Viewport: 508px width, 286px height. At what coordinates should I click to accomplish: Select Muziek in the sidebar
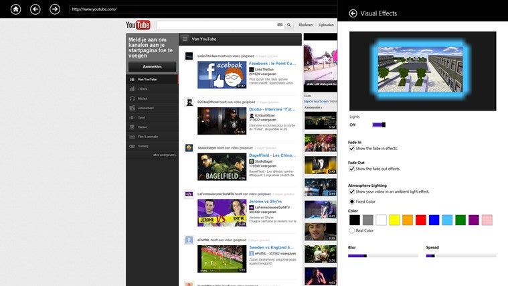152,98
